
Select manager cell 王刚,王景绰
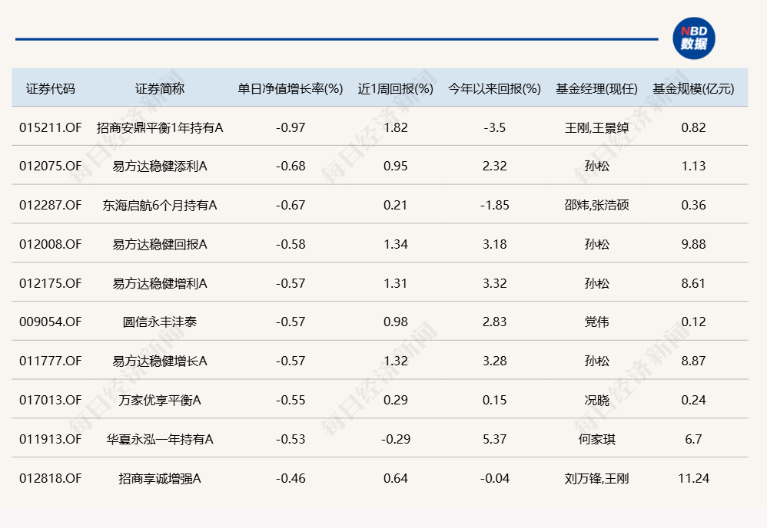click(597, 127)
